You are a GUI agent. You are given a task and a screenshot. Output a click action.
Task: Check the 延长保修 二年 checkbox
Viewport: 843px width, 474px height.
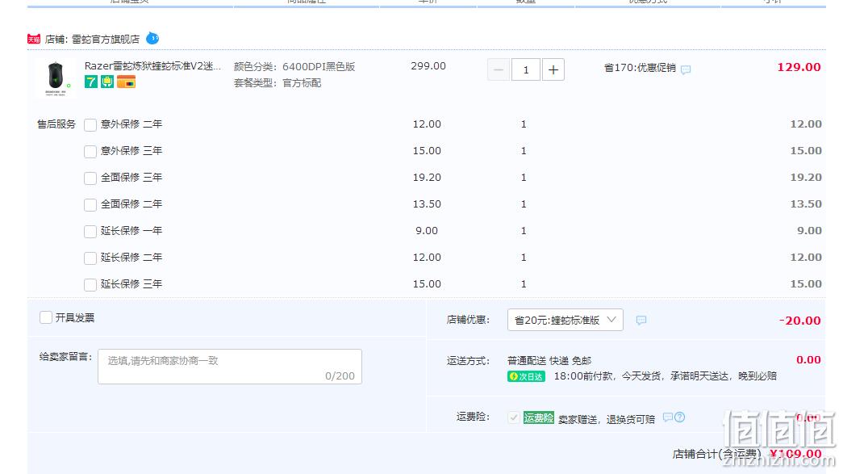tap(90, 258)
